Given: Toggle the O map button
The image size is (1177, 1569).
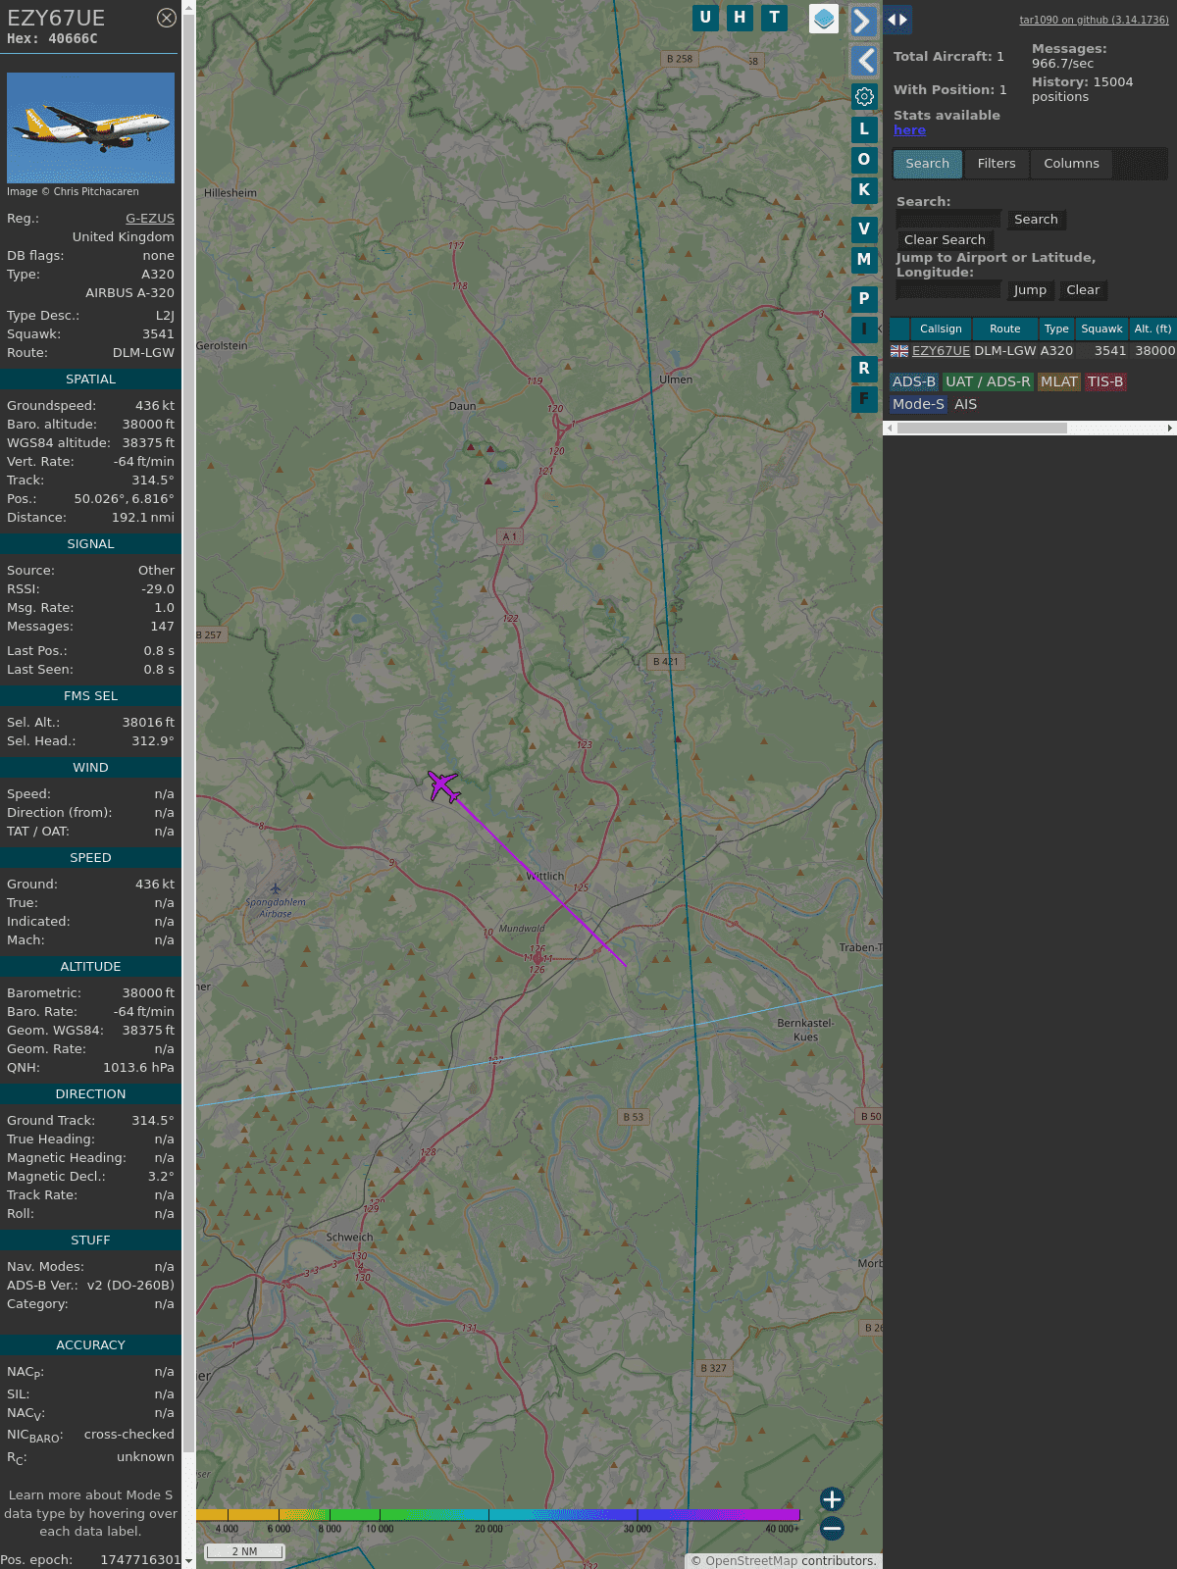Looking at the screenshot, I should click(x=864, y=159).
